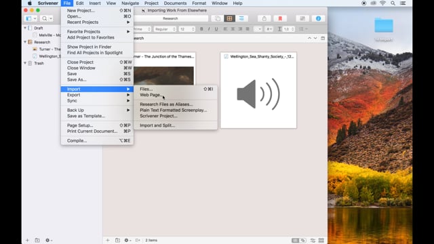Open the Regular font style dropdown

click(165, 29)
